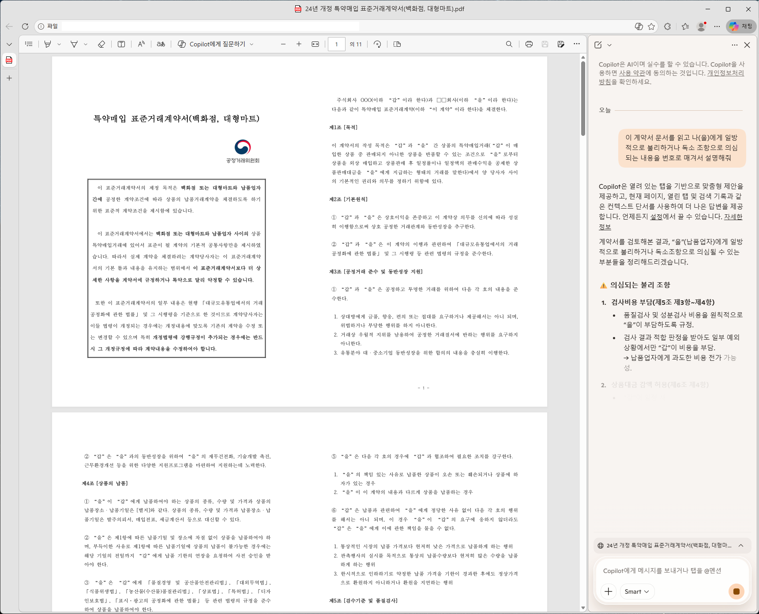This screenshot has width=759, height=614.
Task: Reload the page in the browser
Action: [25, 26]
